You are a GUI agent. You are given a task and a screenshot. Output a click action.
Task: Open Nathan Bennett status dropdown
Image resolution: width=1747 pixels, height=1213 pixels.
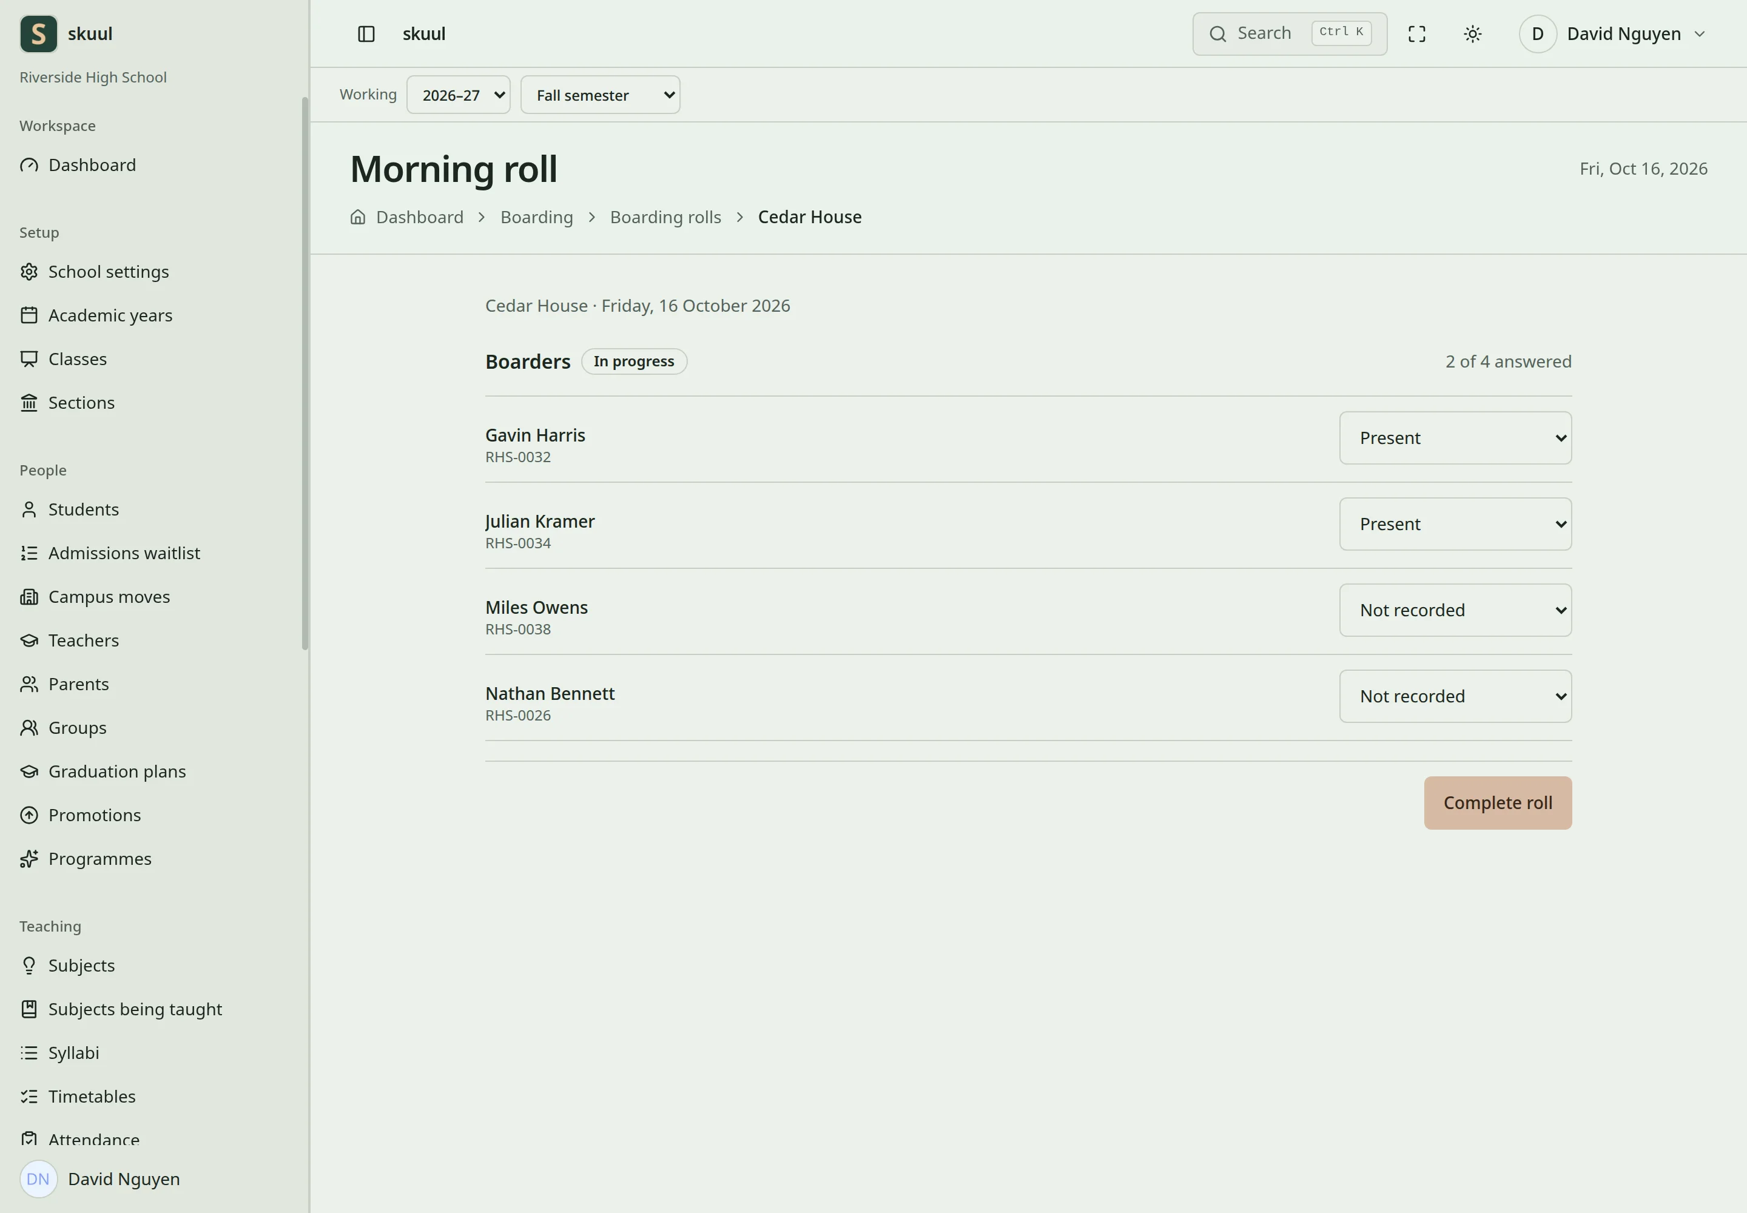pos(1455,696)
